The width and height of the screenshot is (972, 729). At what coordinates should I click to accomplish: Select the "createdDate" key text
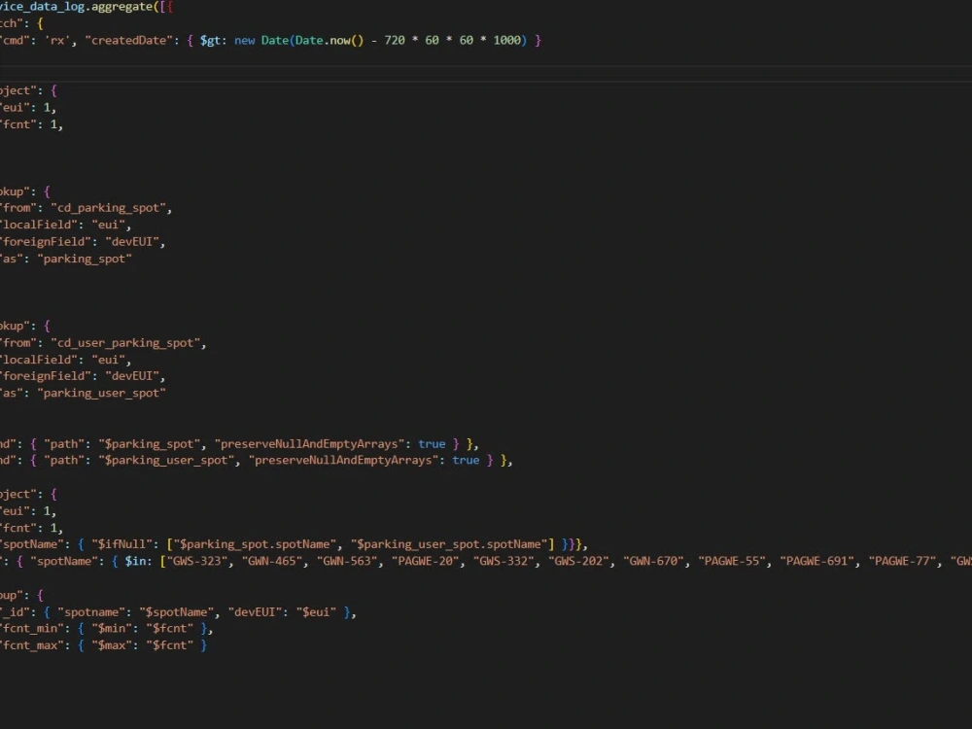coord(129,40)
